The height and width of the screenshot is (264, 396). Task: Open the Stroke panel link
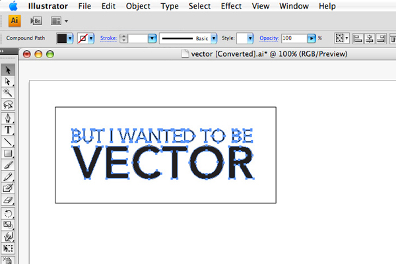tap(108, 38)
